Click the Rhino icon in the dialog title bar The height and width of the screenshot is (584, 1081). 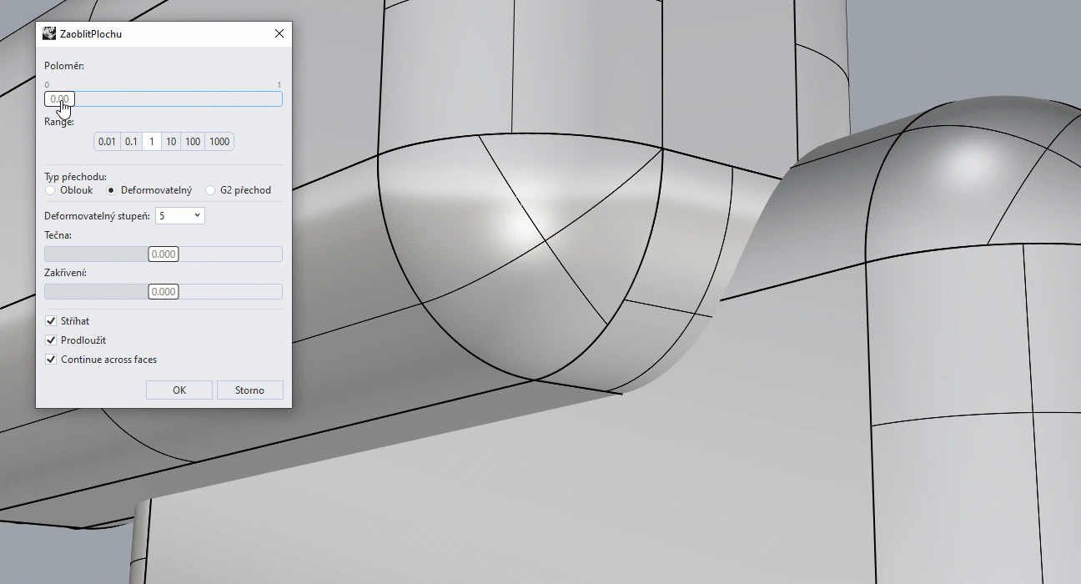coord(49,34)
